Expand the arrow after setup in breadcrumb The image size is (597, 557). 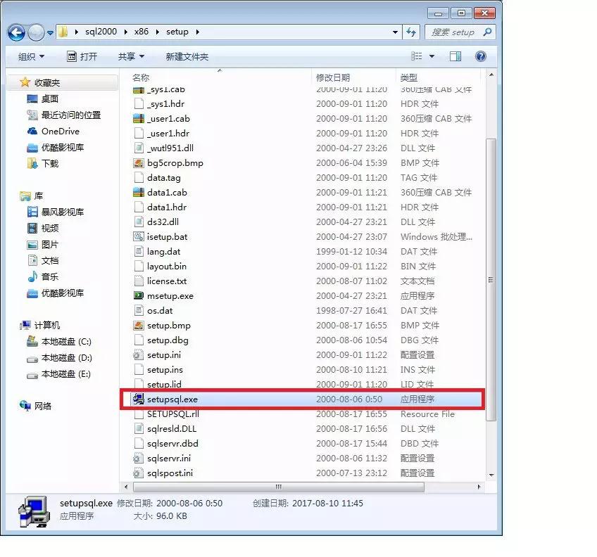coord(197,32)
